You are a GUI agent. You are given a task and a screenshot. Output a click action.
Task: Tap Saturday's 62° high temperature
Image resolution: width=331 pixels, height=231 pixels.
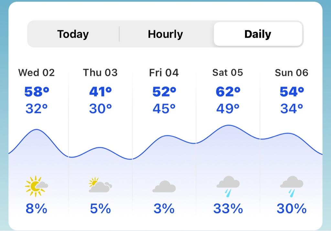[x=228, y=92]
